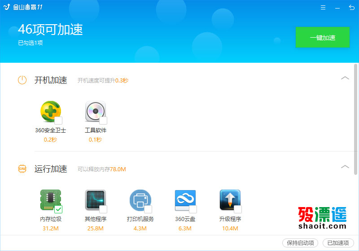This screenshot has height=251, width=359.
Task: Uncheck the 内存垃圾 checkbox
Action: 58,209
